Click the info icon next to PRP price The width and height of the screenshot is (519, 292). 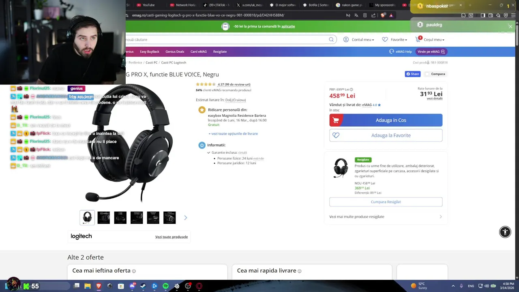pos(351,90)
